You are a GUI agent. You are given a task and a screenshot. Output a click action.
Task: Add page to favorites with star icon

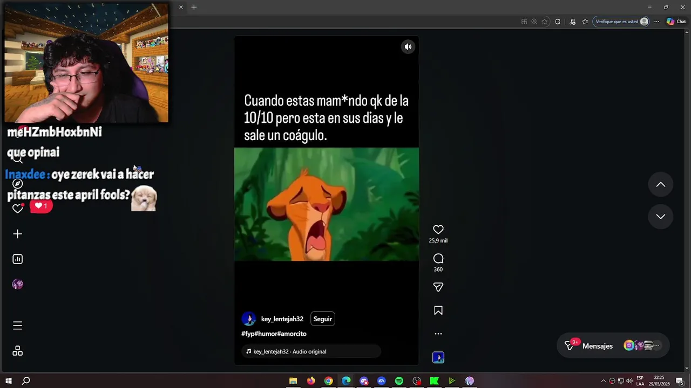coord(545,22)
